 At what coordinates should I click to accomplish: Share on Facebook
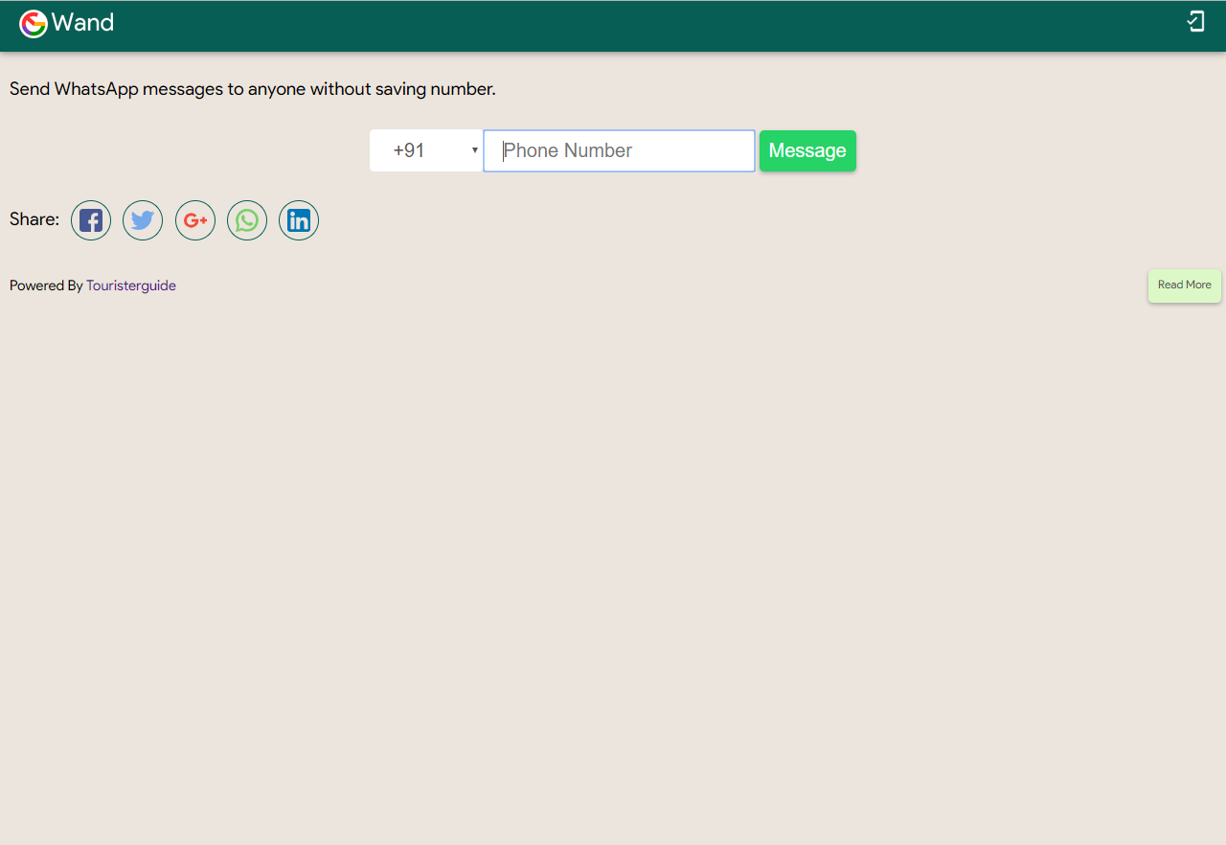coord(91,220)
